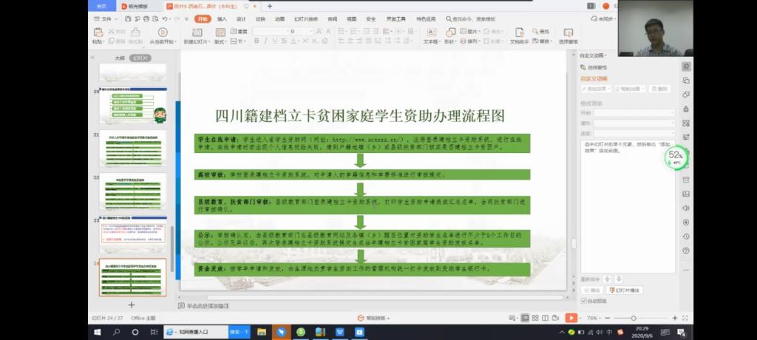Click the 形状 shapes icon

point(449,32)
